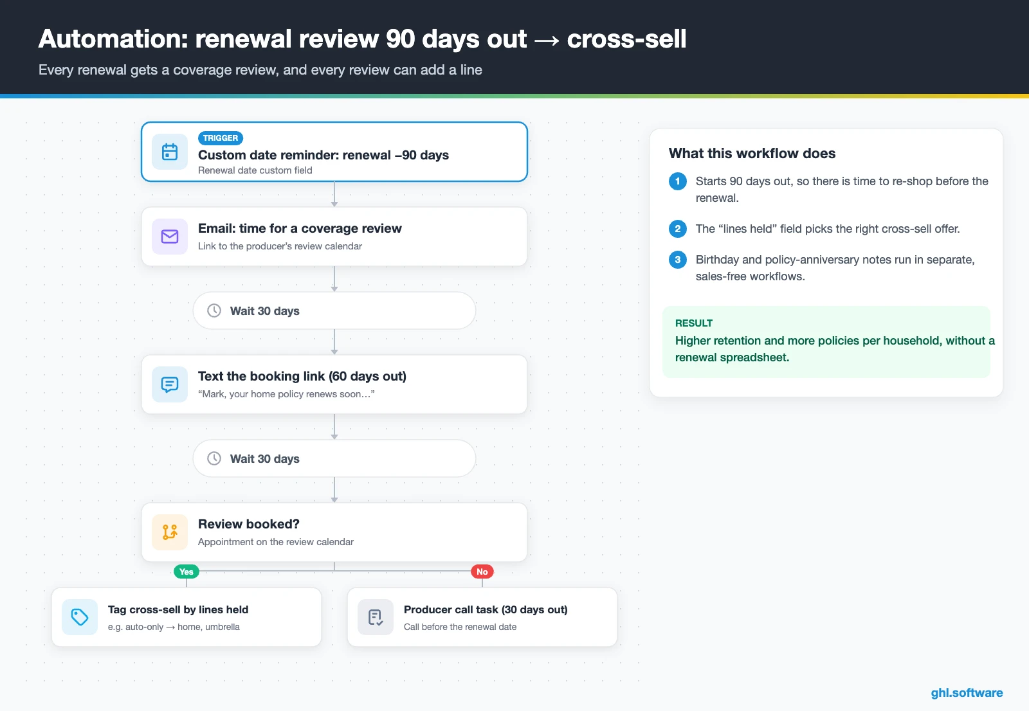
Task: Click the RESULT label
Action: coord(694,323)
